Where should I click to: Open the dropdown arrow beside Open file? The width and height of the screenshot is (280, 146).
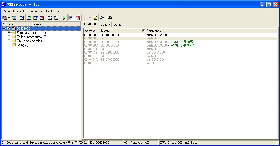tap(9, 18)
